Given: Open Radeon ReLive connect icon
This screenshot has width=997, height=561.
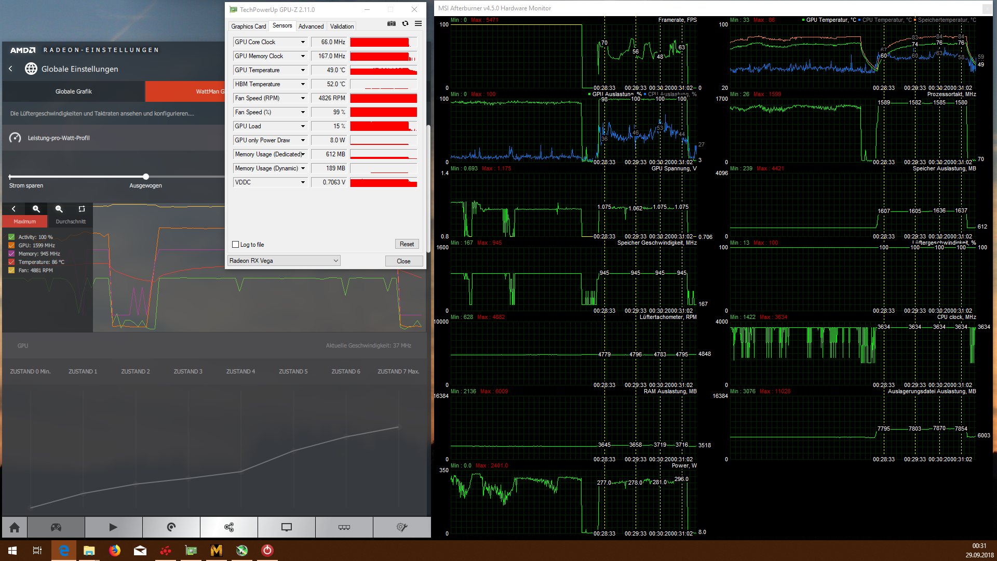Looking at the screenshot, I should 229,527.
